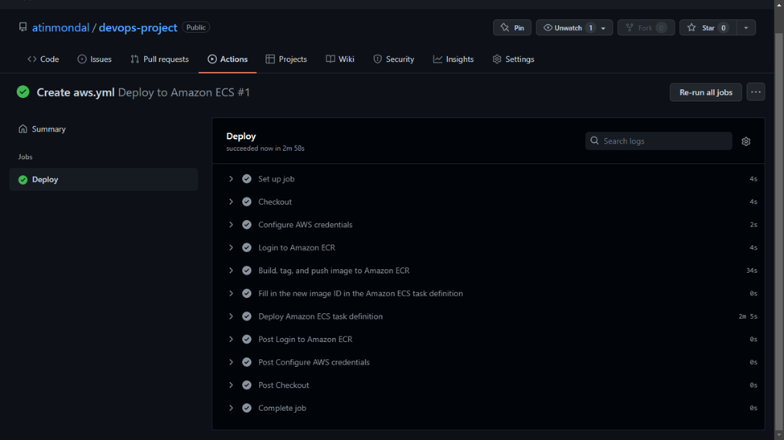Expand the Complete job step
This screenshot has height=440, width=784.
click(x=231, y=408)
